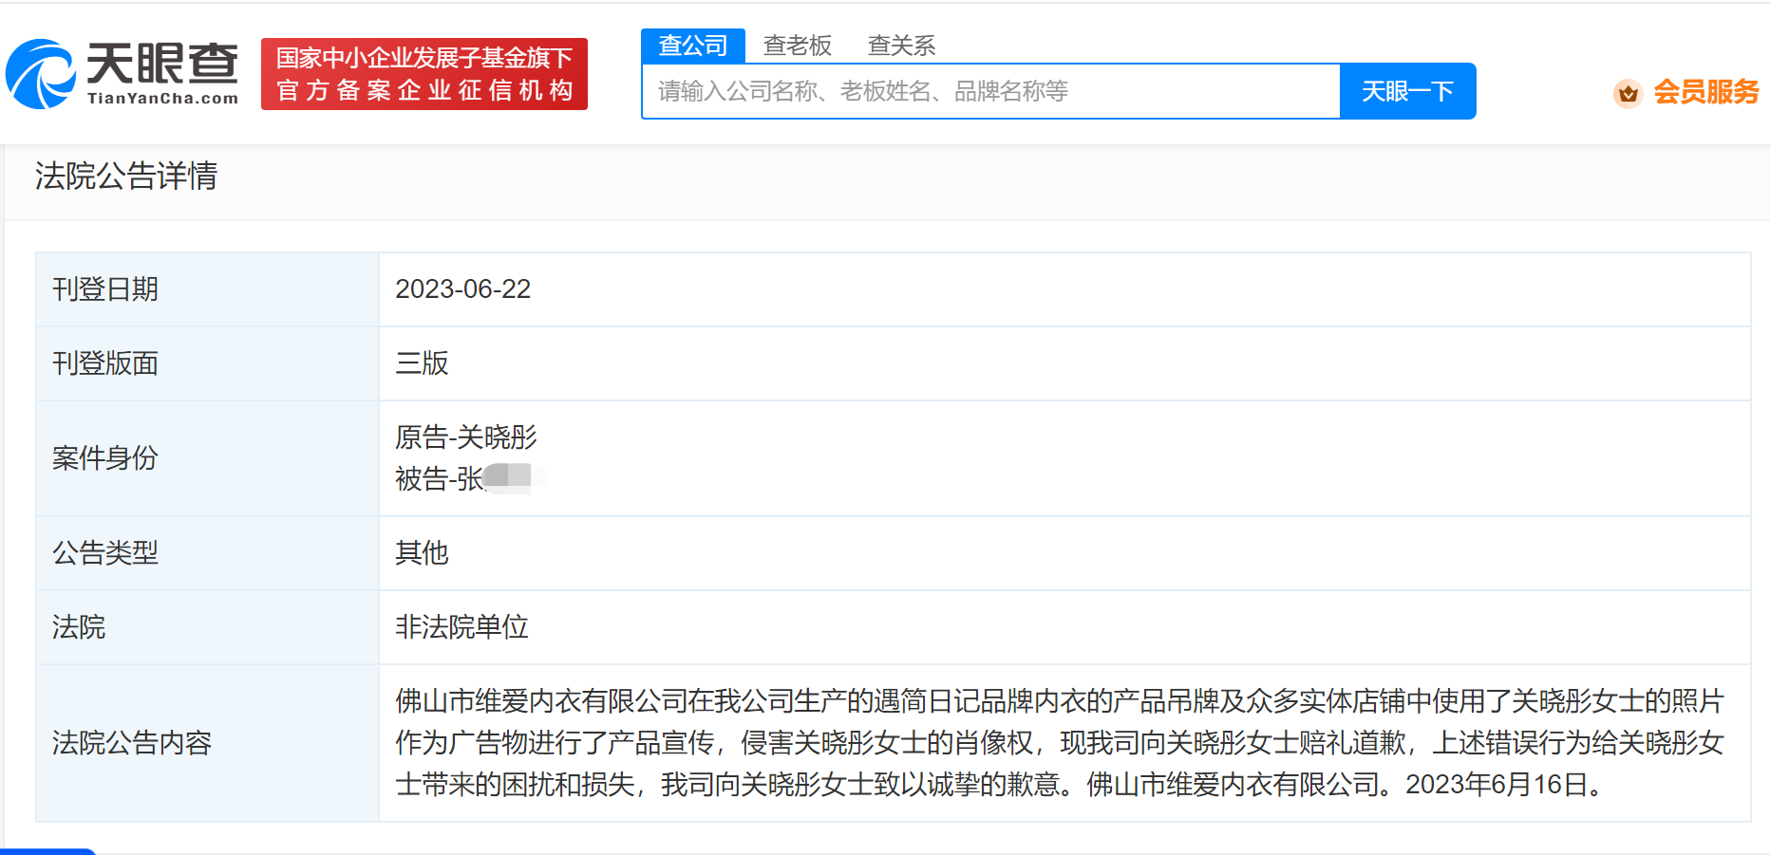Click the 刊登版面 label cell
Image resolution: width=1770 pixels, height=855 pixels.
pos(208,363)
